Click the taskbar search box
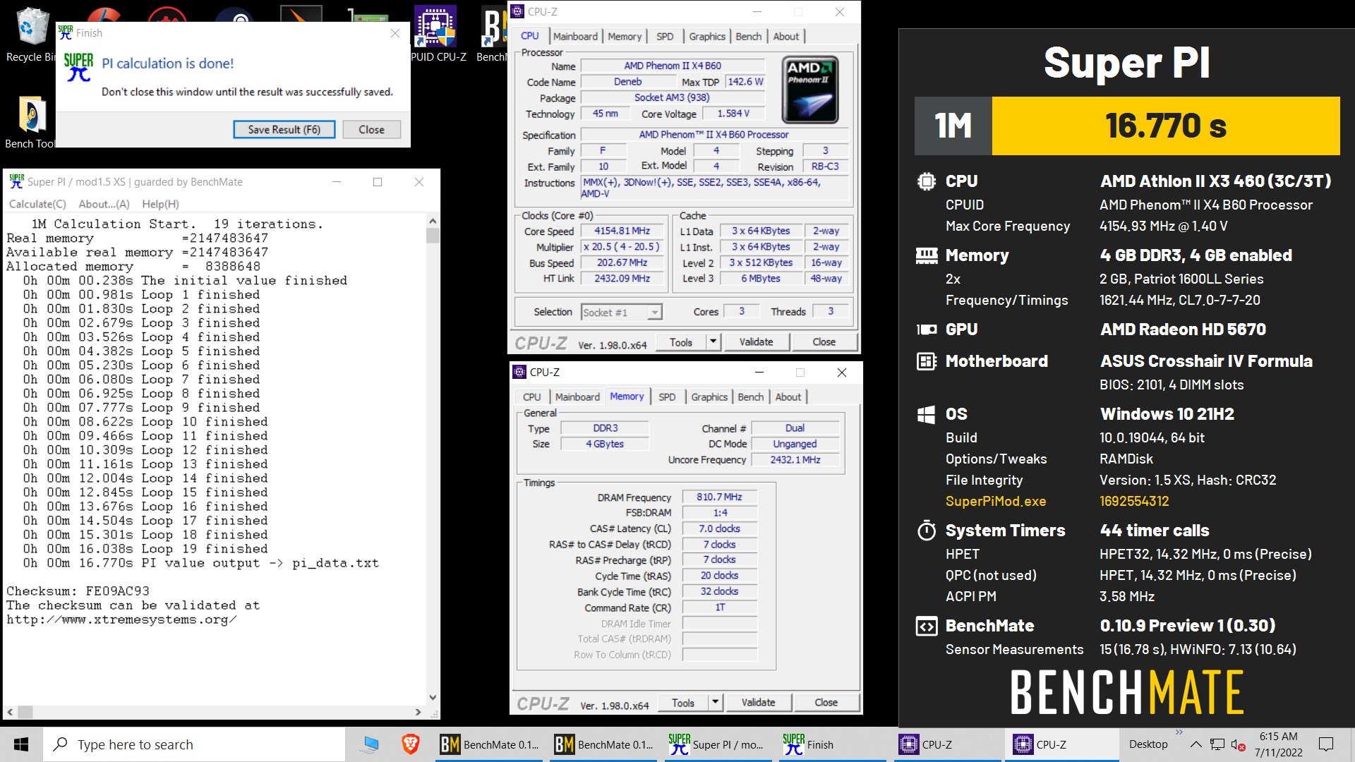The width and height of the screenshot is (1355, 762). (194, 744)
